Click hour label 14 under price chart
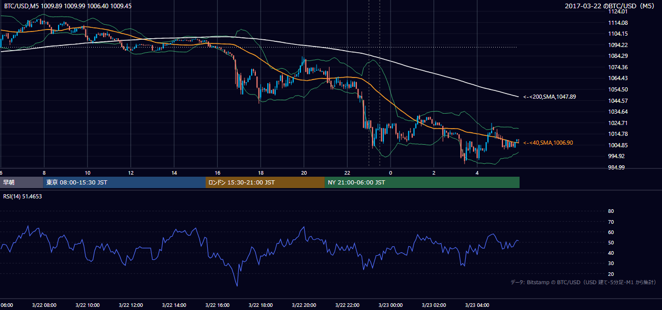Viewport: 662px width, 310px height. point(174,173)
